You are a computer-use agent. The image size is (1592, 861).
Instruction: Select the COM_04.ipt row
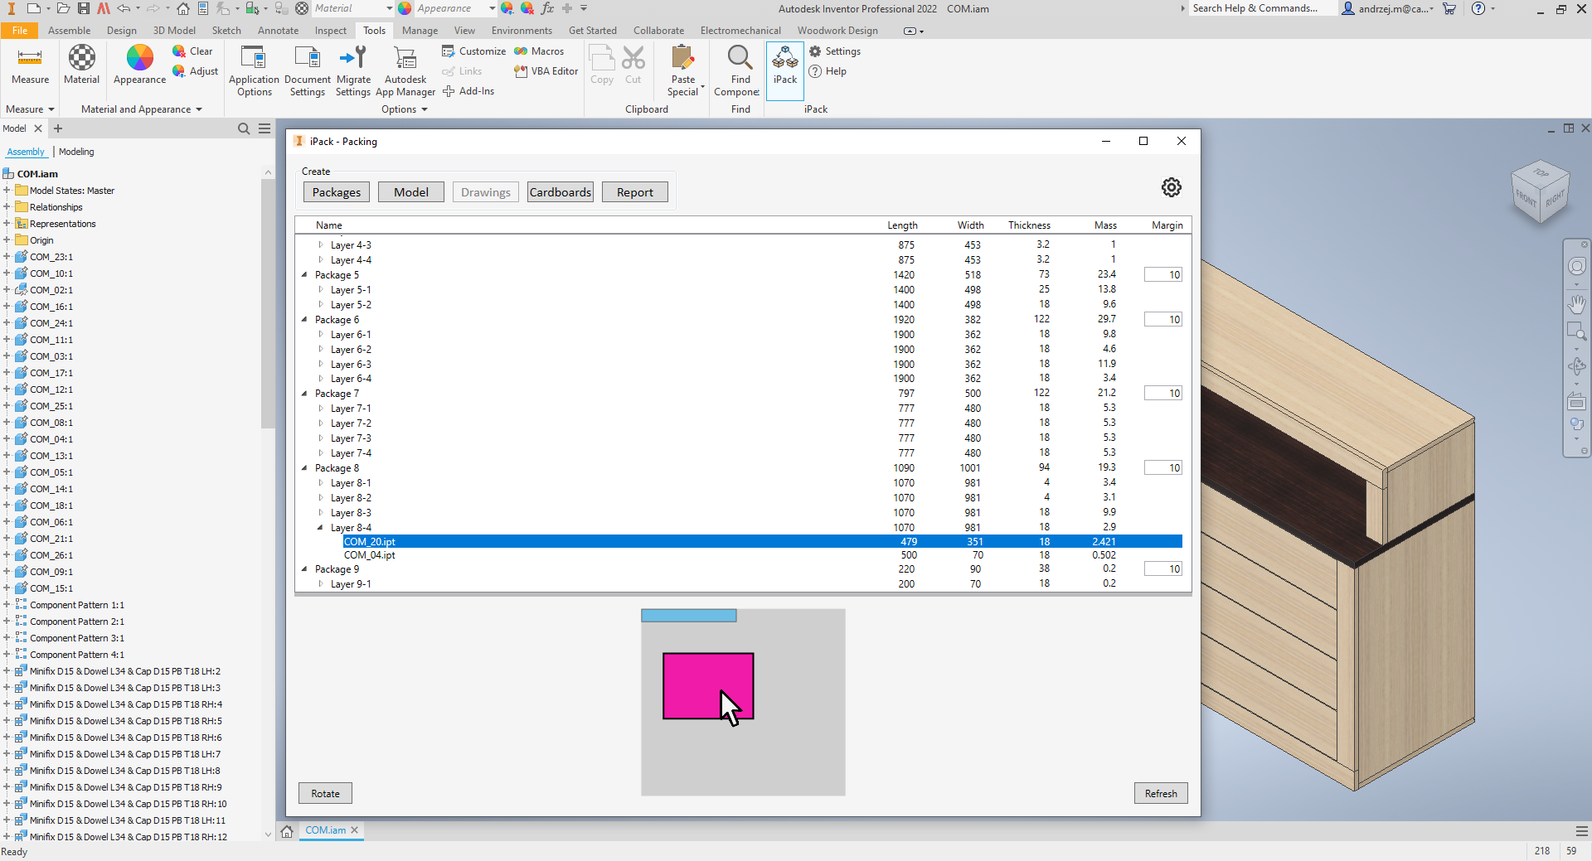(742, 555)
